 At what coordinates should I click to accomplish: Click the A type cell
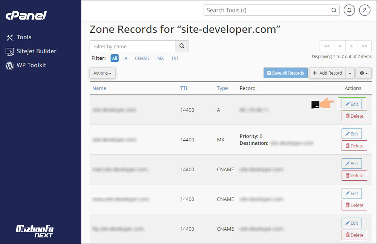[x=218, y=110]
